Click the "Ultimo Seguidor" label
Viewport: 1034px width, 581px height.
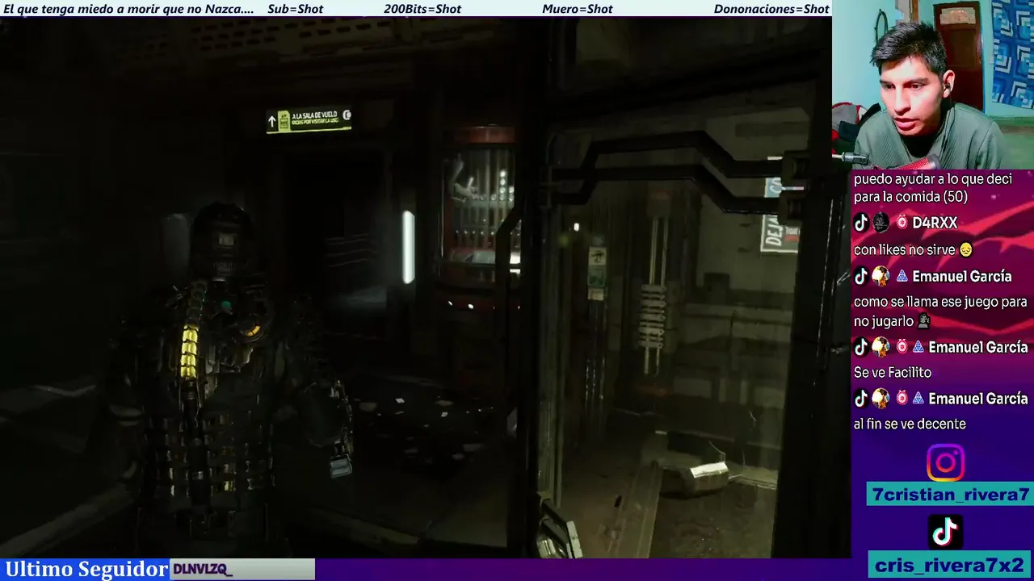[x=86, y=569]
